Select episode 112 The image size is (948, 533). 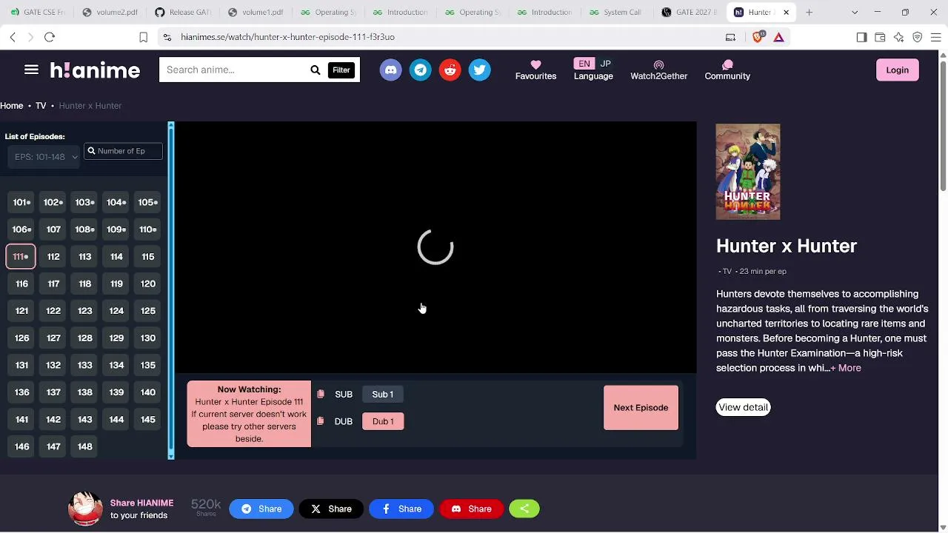click(53, 257)
